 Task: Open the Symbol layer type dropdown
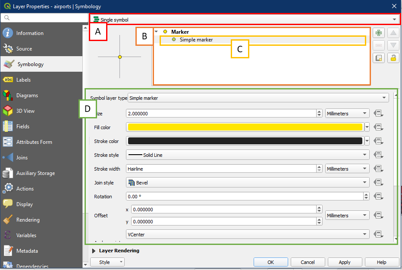pos(258,98)
